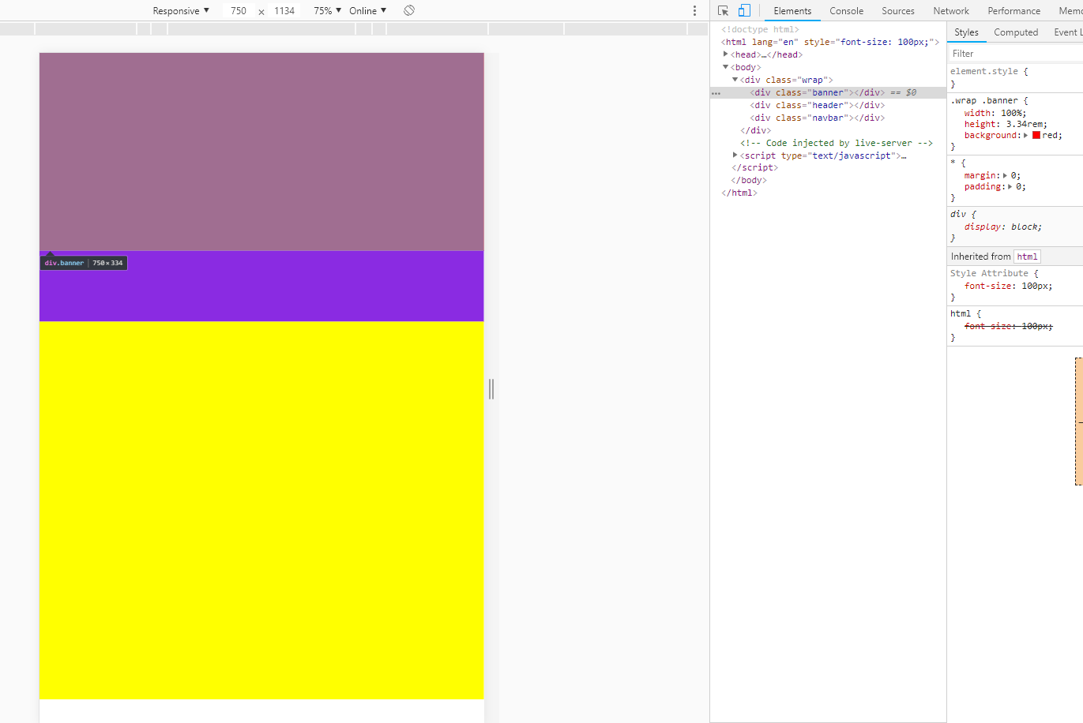Expand the padding shorthand triangle

click(1010, 186)
